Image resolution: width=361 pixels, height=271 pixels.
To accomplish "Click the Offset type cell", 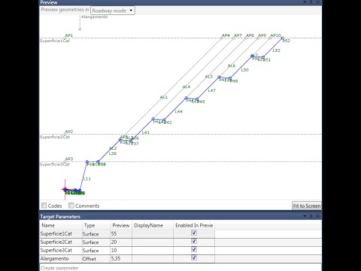I will pyautogui.click(x=96, y=259).
